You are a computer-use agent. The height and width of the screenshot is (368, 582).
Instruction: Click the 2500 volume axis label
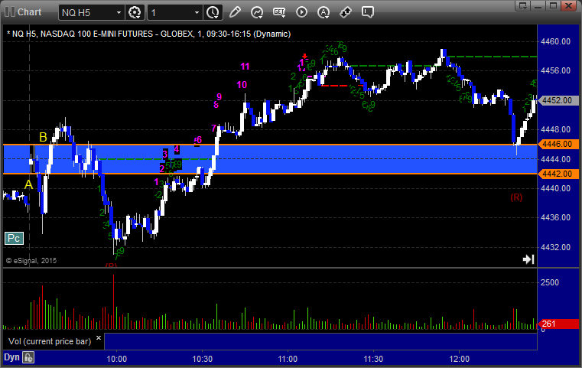click(x=550, y=282)
